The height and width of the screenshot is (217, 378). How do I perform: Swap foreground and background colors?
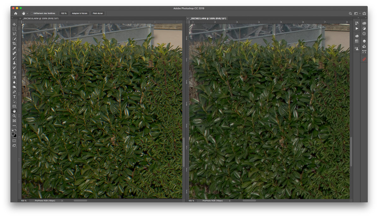coord(16,130)
